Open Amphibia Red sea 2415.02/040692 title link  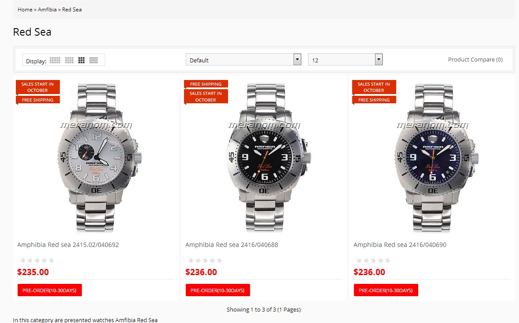pyautogui.click(x=68, y=245)
